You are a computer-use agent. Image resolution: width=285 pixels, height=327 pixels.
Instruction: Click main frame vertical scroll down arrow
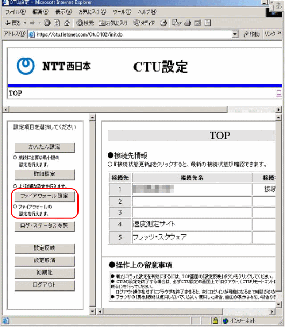(279, 304)
